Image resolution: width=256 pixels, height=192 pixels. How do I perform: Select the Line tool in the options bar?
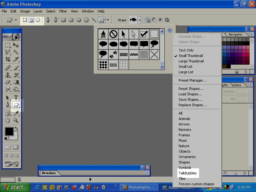(x=93, y=20)
